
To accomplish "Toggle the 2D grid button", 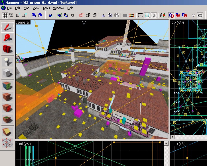I will (x=5, y=15).
